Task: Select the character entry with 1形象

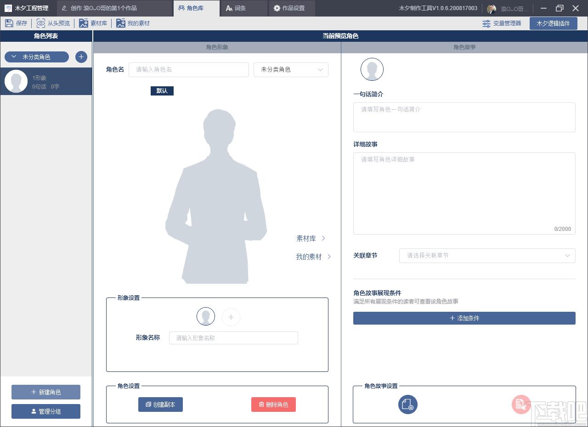Action: (46, 82)
